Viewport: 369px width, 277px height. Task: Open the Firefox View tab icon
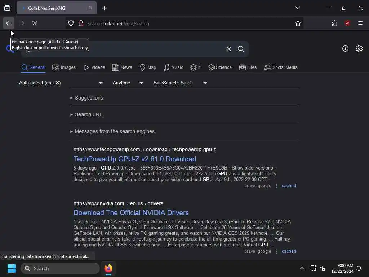point(7,8)
